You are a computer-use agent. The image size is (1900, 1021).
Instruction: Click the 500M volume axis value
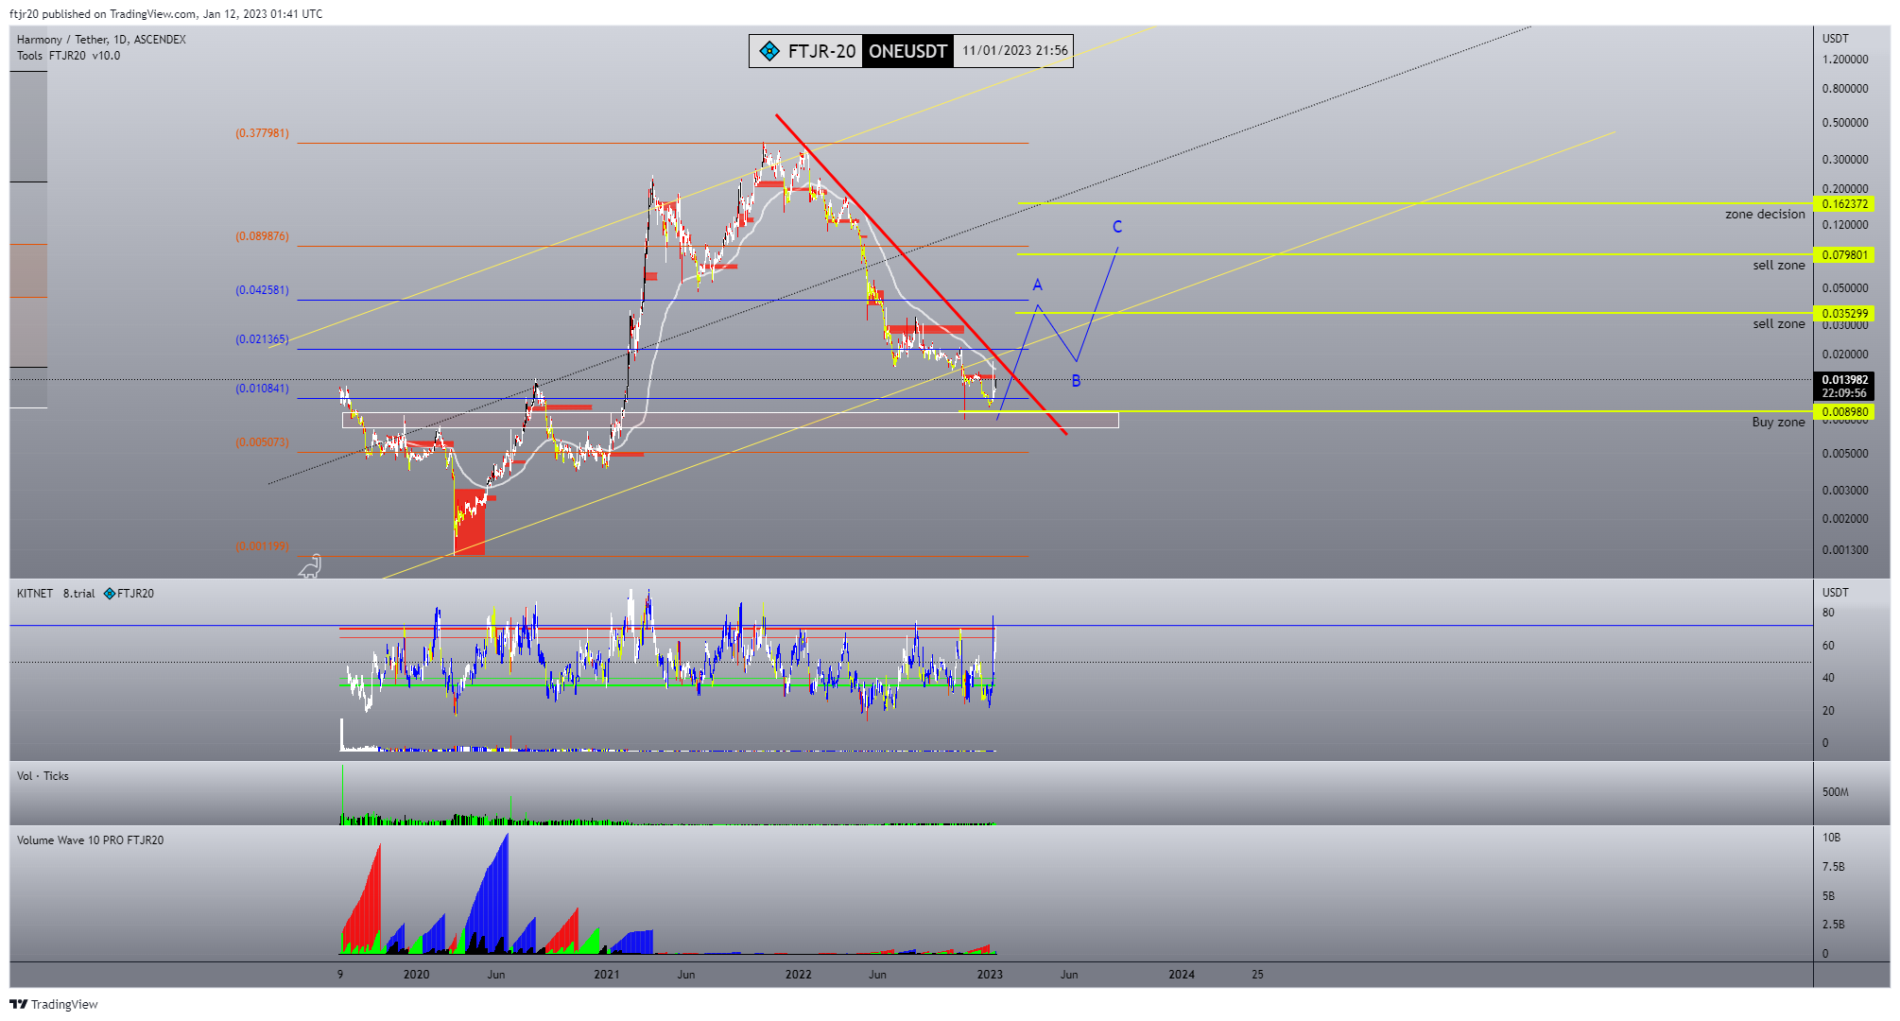coord(1835,792)
